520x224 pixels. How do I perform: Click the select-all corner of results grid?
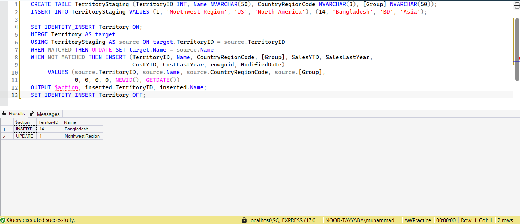point(7,122)
